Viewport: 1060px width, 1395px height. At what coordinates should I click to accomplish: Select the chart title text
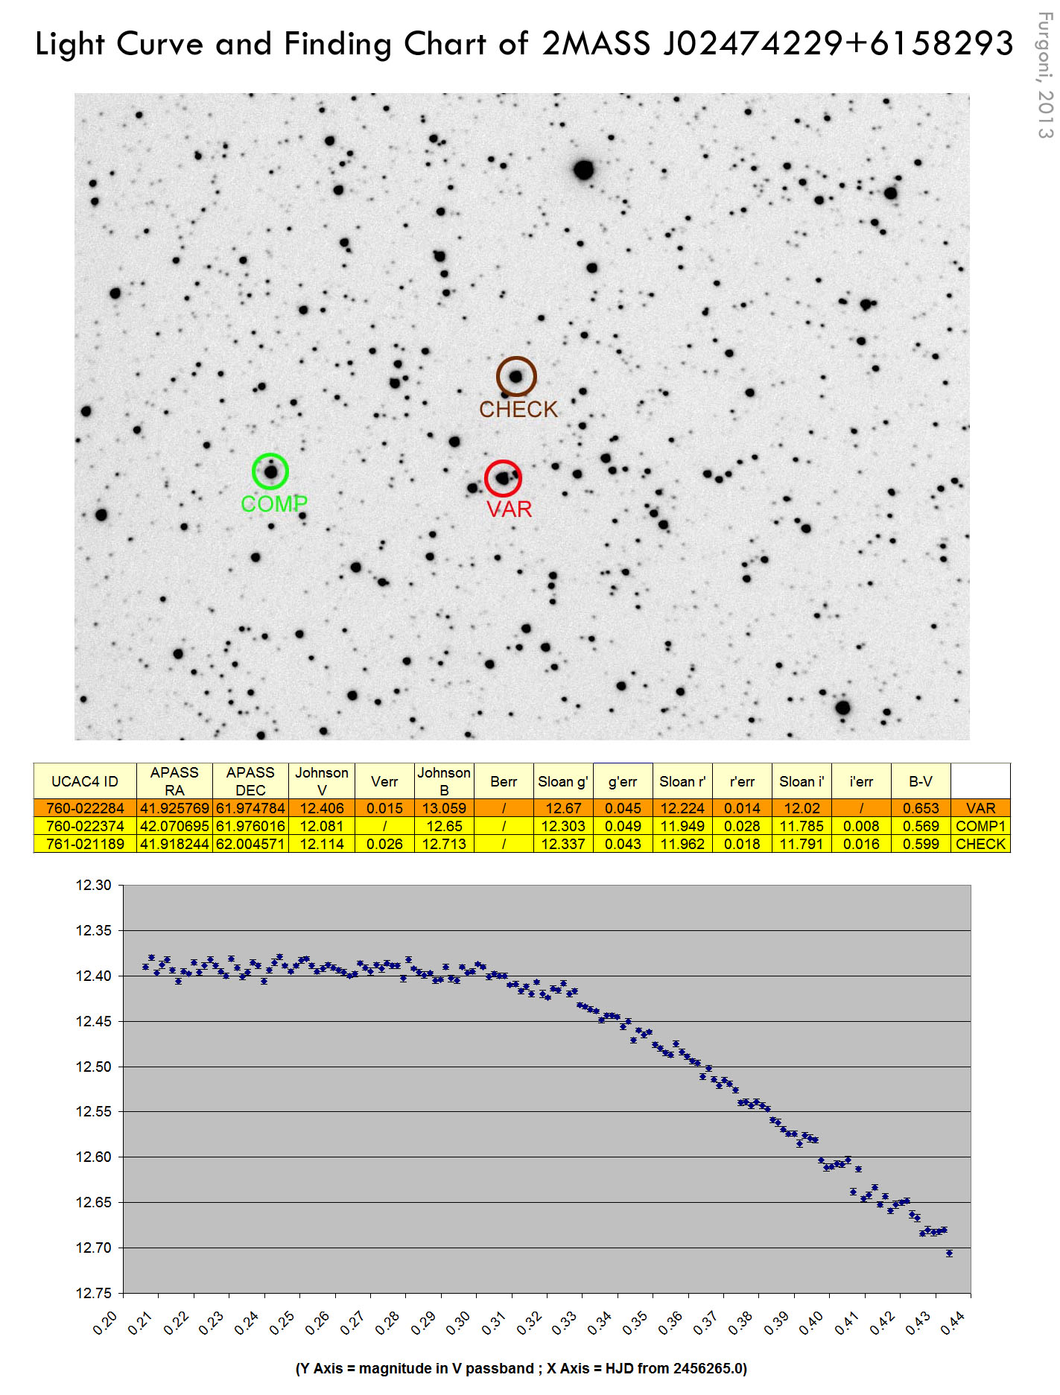click(x=524, y=43)
